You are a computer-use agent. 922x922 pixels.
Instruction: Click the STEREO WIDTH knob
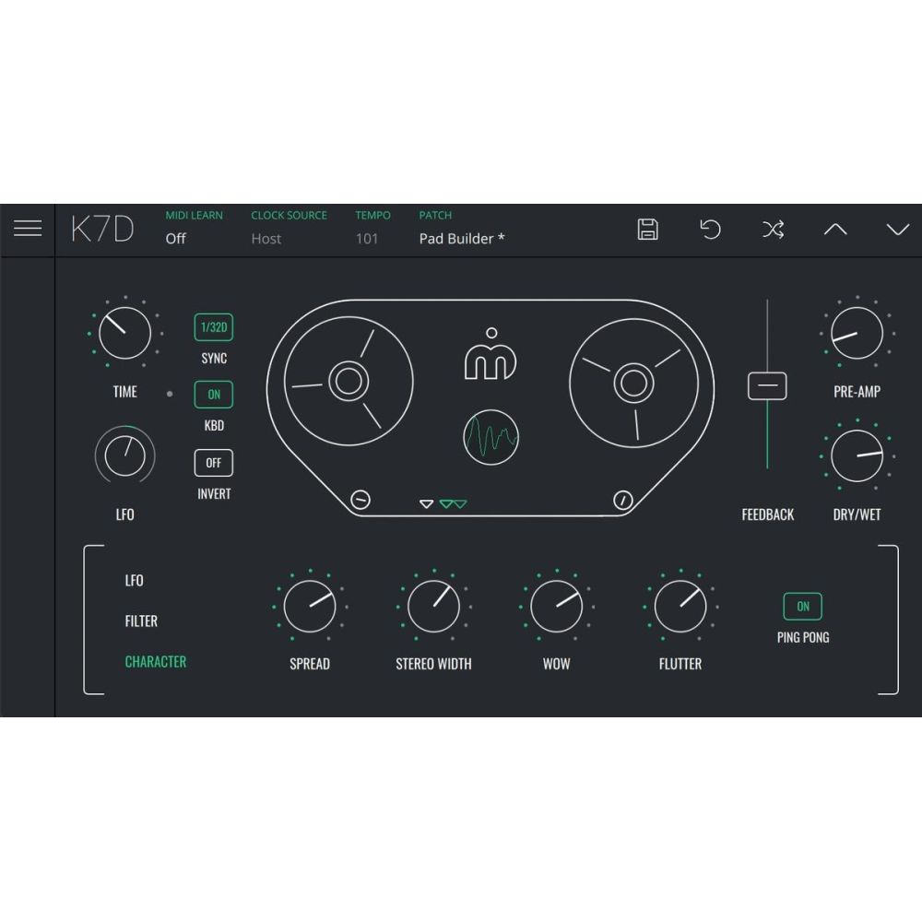coord(433,607)
